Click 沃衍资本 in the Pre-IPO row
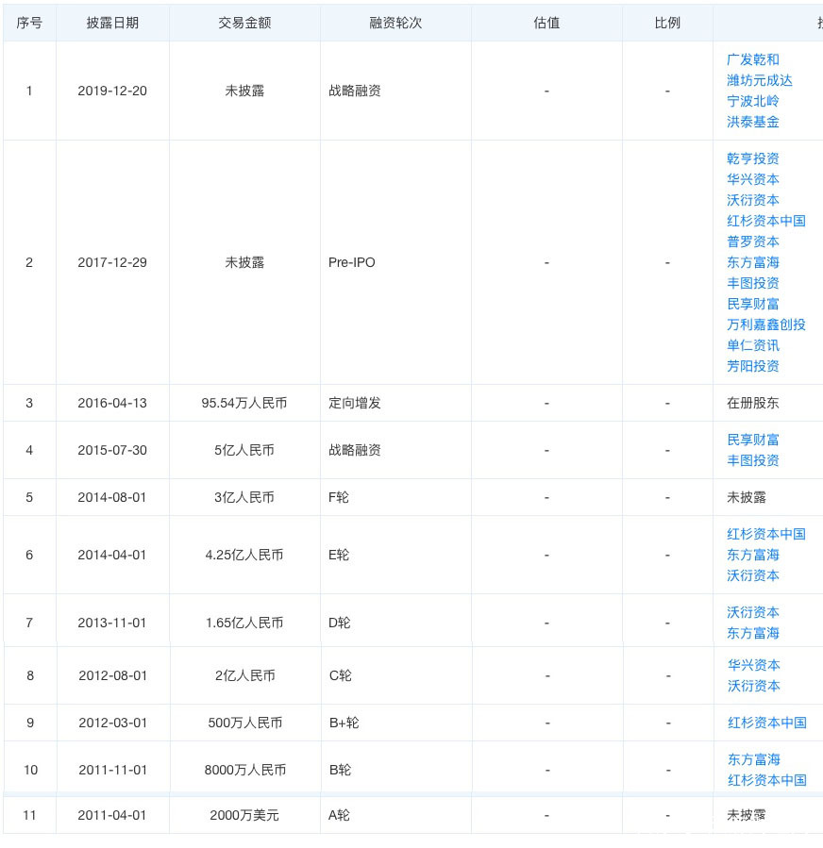This screenshot has width=823, height=848. [752, 200]
